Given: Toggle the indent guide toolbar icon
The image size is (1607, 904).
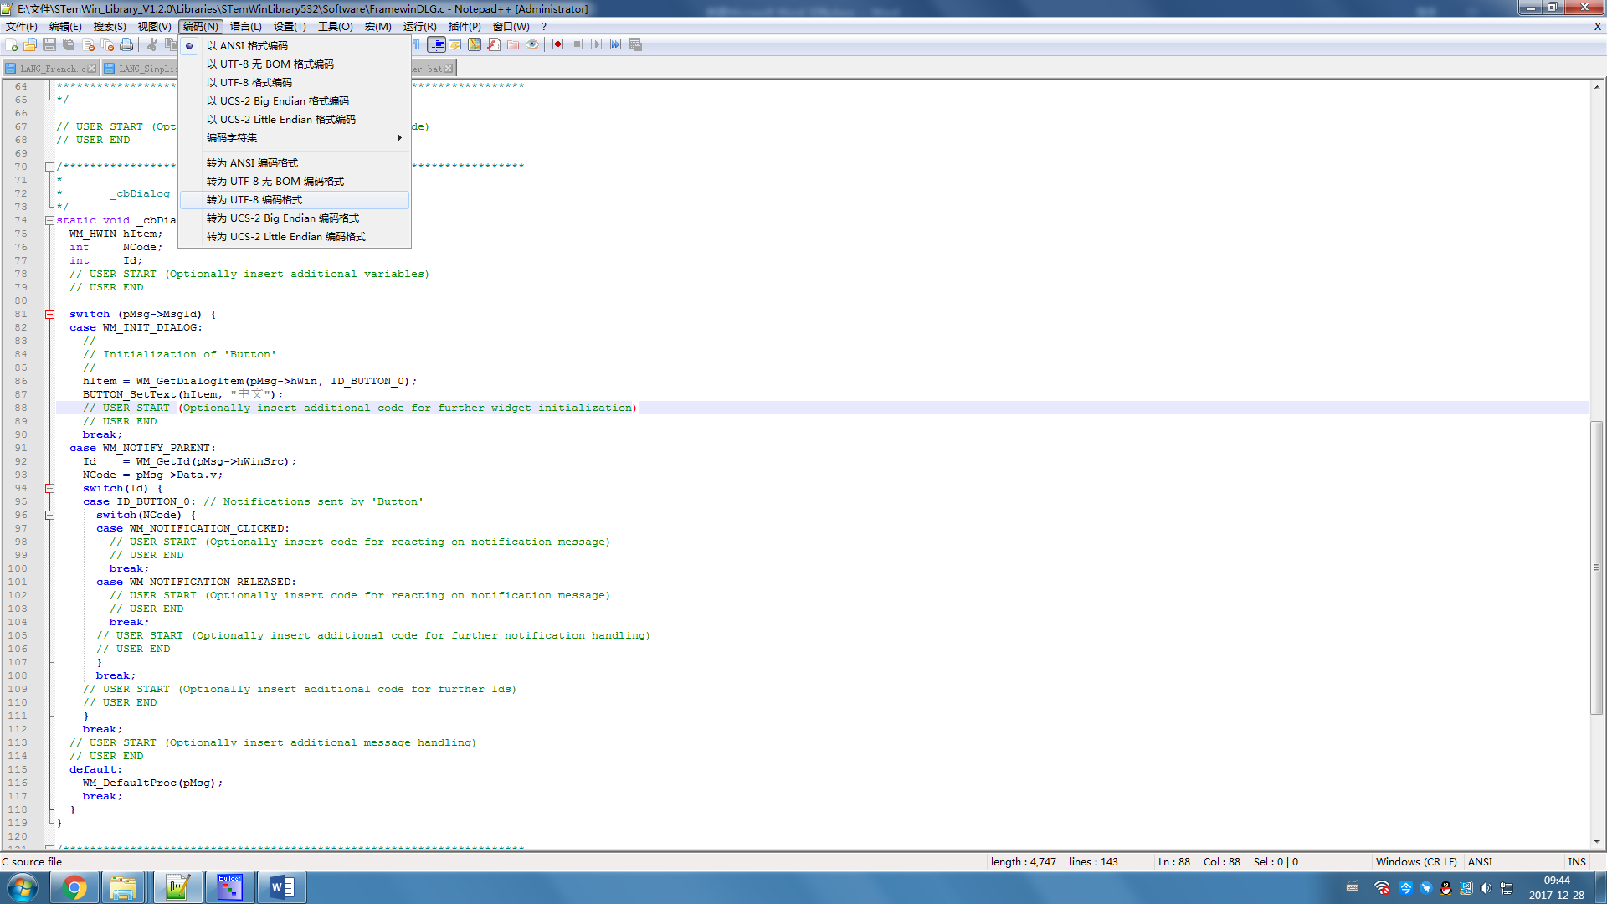Looking at the screenshot, I should click(x=436, y=44).
